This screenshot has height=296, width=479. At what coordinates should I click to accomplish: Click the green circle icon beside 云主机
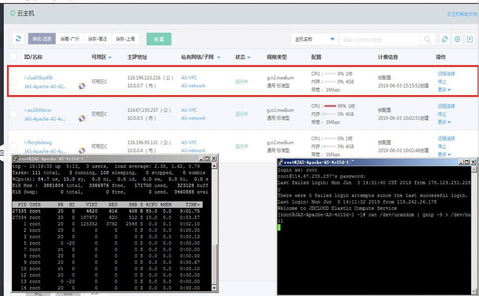(x=12, y=13)
